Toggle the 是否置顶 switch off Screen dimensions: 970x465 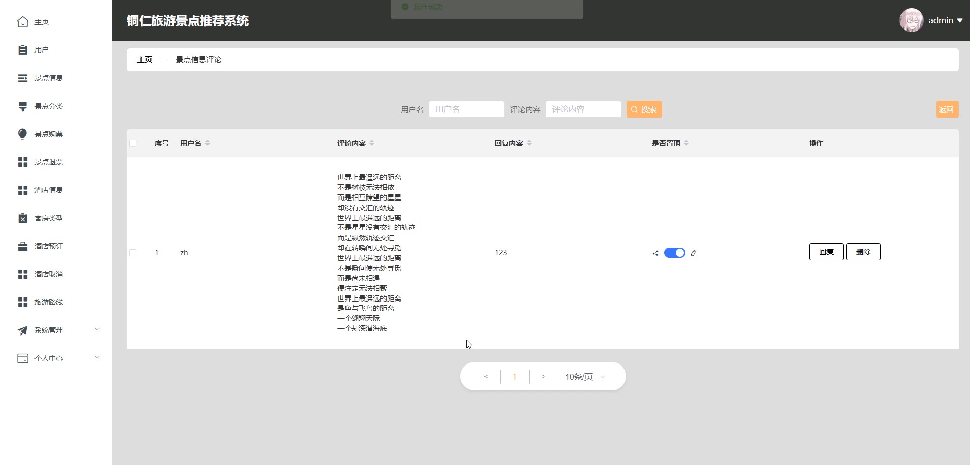[x=674, y=253]
